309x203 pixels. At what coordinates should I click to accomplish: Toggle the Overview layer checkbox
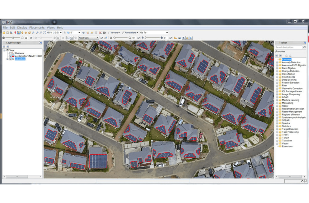tap(10, 53)
